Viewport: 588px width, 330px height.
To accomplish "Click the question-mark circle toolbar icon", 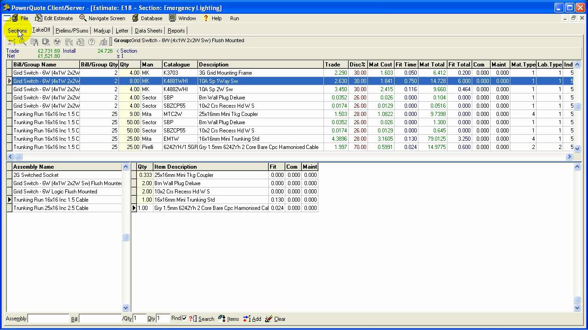I will (x=91, y=42).
